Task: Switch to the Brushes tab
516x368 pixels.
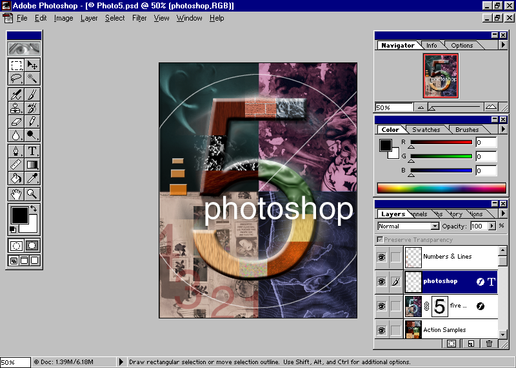Action: pos(467,130)
